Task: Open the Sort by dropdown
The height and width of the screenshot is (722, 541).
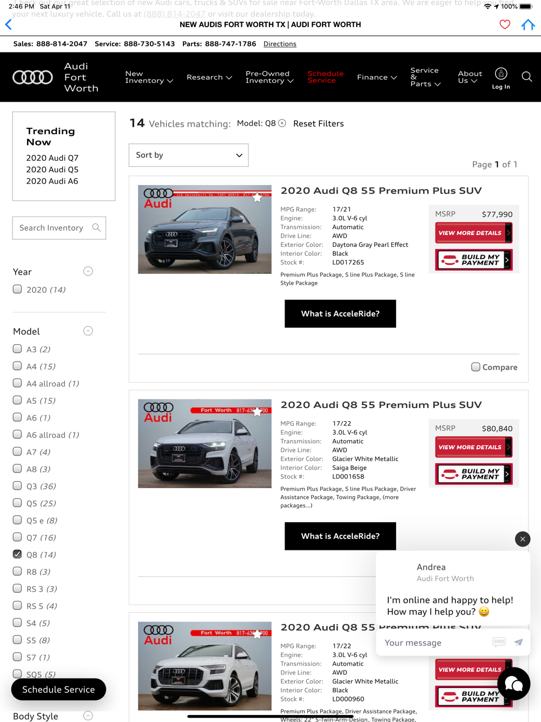Action: tap(189, 155)
